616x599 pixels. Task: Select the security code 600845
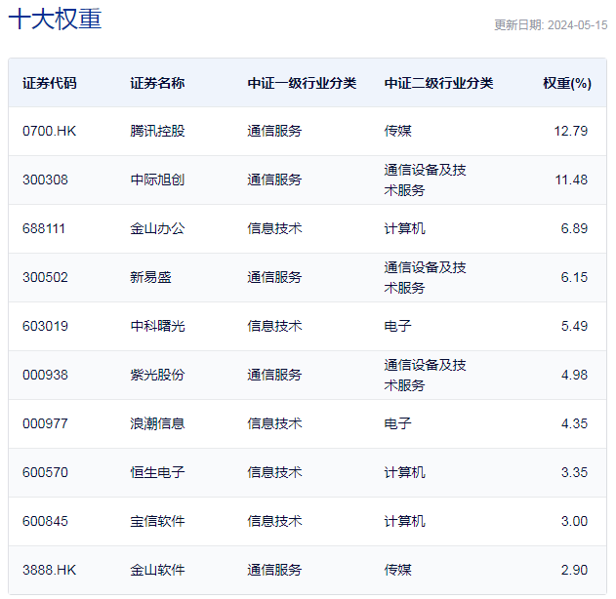pos(45,521)
